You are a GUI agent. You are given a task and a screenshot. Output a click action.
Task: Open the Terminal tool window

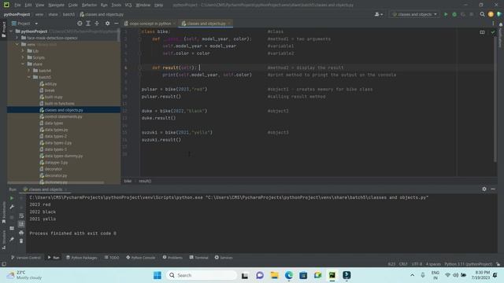tap(199, 257)
